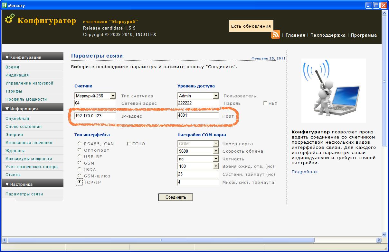Open Слово состояния sidebar item
This screenshot has width=389, height=252.
(x=24, y=127)
